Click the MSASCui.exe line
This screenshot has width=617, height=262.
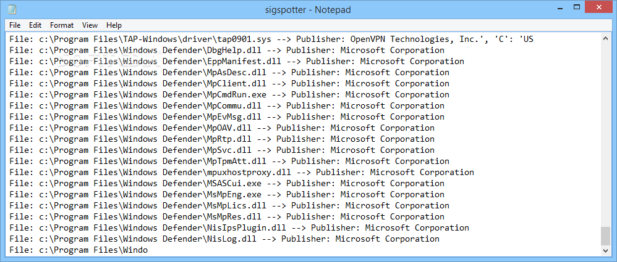(227, 183)
